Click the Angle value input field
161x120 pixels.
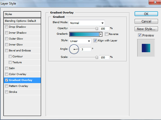point(86,49)
